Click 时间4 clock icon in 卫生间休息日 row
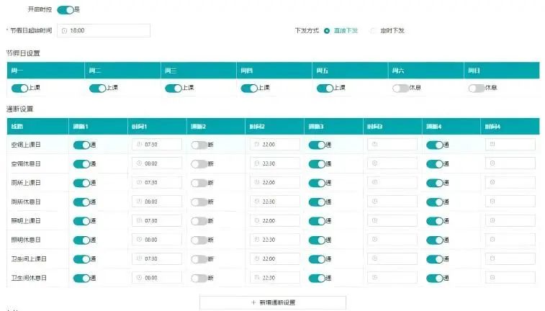The image size is (545, 311). pos(492,278)
